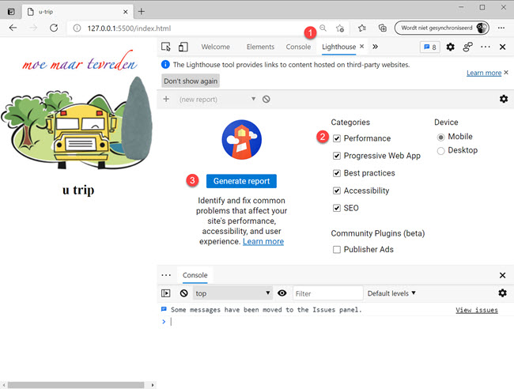Expand the Default levels dropdown
Image resolution: width=514 pixels, height=389 pixels.
coord(391,293)
